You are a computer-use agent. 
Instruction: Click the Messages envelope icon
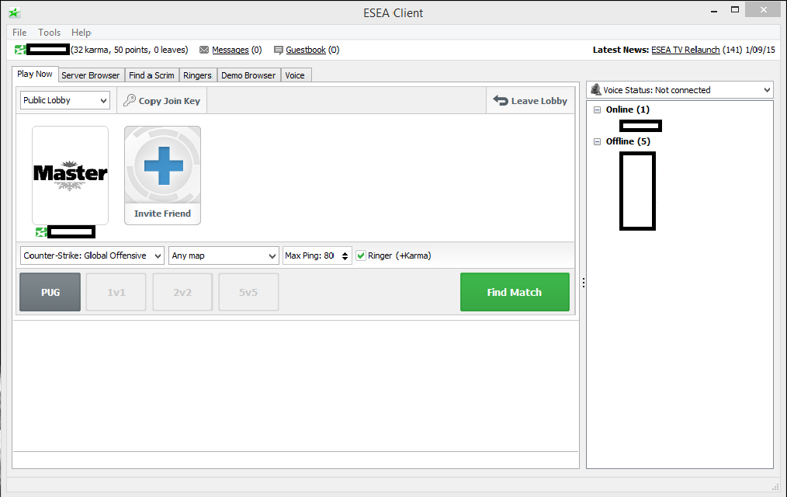(204, 50)
